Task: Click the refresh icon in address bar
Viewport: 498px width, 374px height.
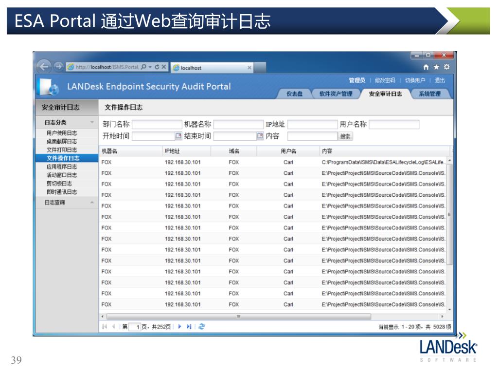Action: 157,67
